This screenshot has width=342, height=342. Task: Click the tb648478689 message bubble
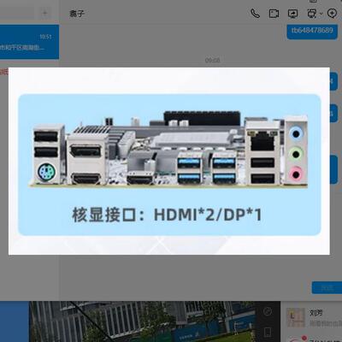(x=312, y=31)
